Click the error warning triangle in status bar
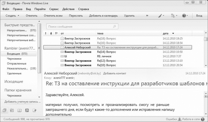The height and width of the screenshot is (122, 208). click(x=179, y=119)
